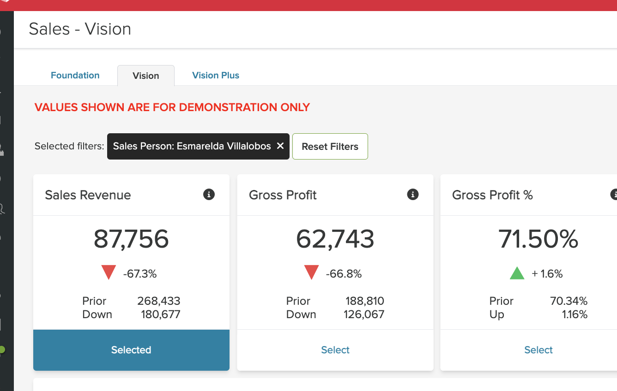
Task: Open info tooltip on the Sales Revenue card
Action: pos(209,195)
